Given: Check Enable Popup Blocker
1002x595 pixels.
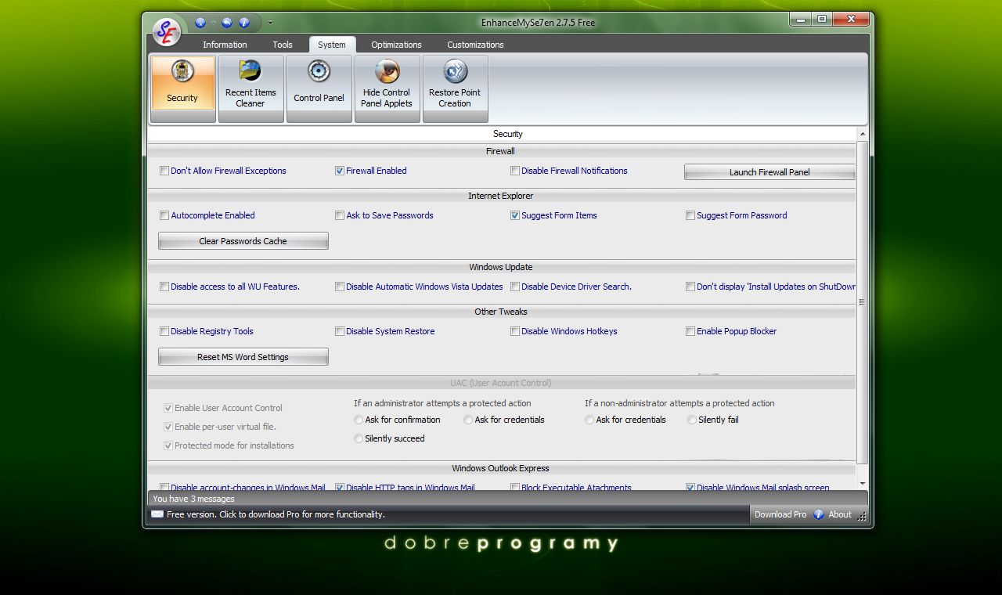Looking at the screenshot, I should (690, 331).
